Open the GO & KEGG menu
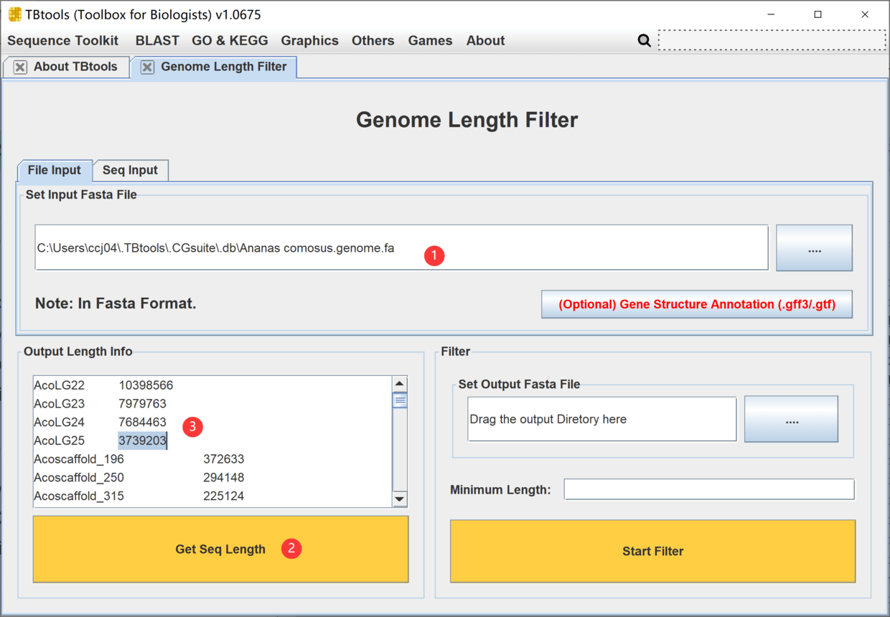 click(230, 41)
